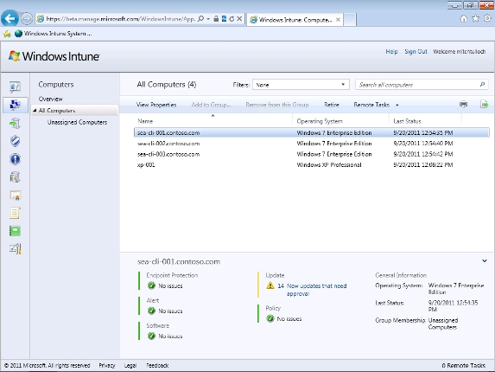Click the export list icon

[x=484, y=105]
